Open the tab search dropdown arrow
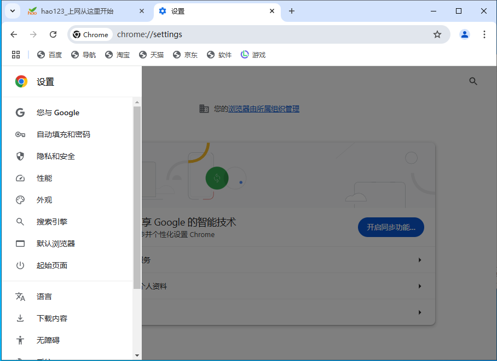The height and width of the screenshot is (361, 497). 13,11
